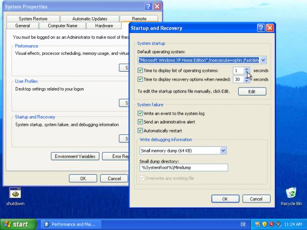Open the DE language bar indicator
Screen dimensions: 307x230
243,225
